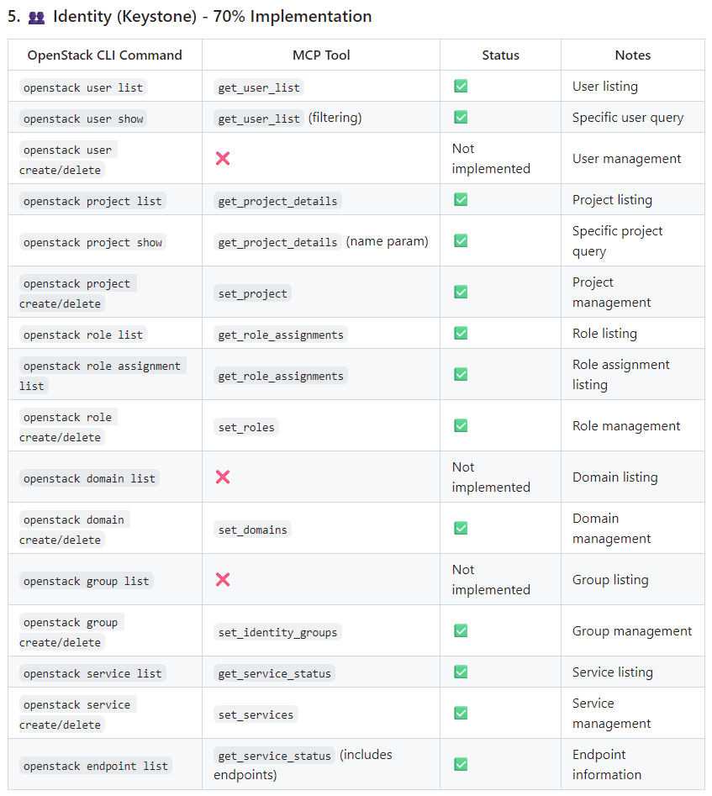
Task: Click the people icon beside Identity heading
Action: pos(37,17)
